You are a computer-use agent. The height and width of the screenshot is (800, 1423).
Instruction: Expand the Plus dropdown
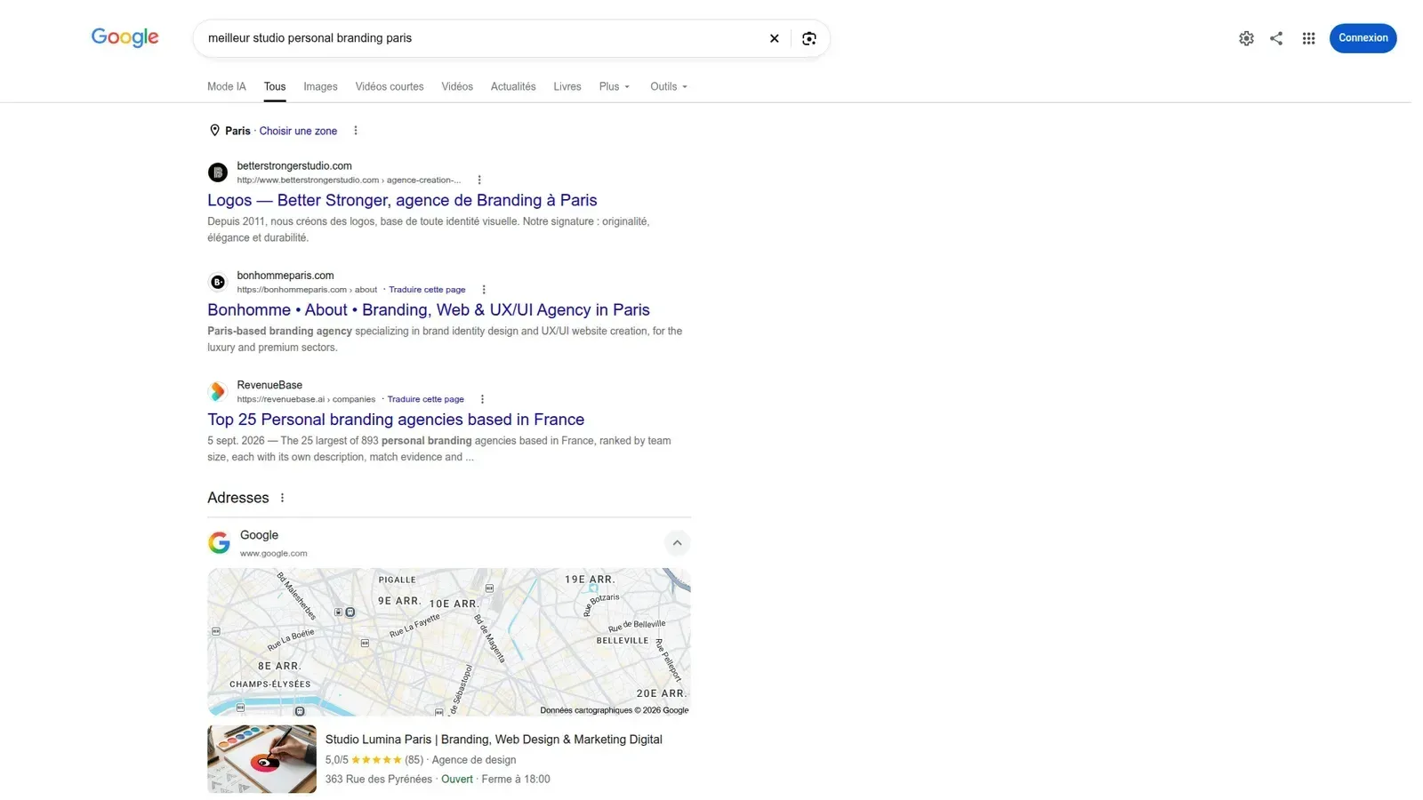(614, 86)
